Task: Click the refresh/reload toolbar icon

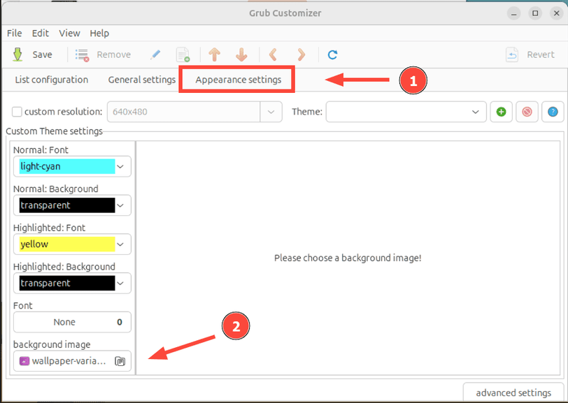Action: click(x=333, y=54)
